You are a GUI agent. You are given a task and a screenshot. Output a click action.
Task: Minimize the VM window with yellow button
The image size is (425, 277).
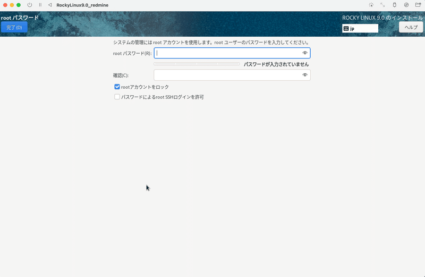(12, 5)
